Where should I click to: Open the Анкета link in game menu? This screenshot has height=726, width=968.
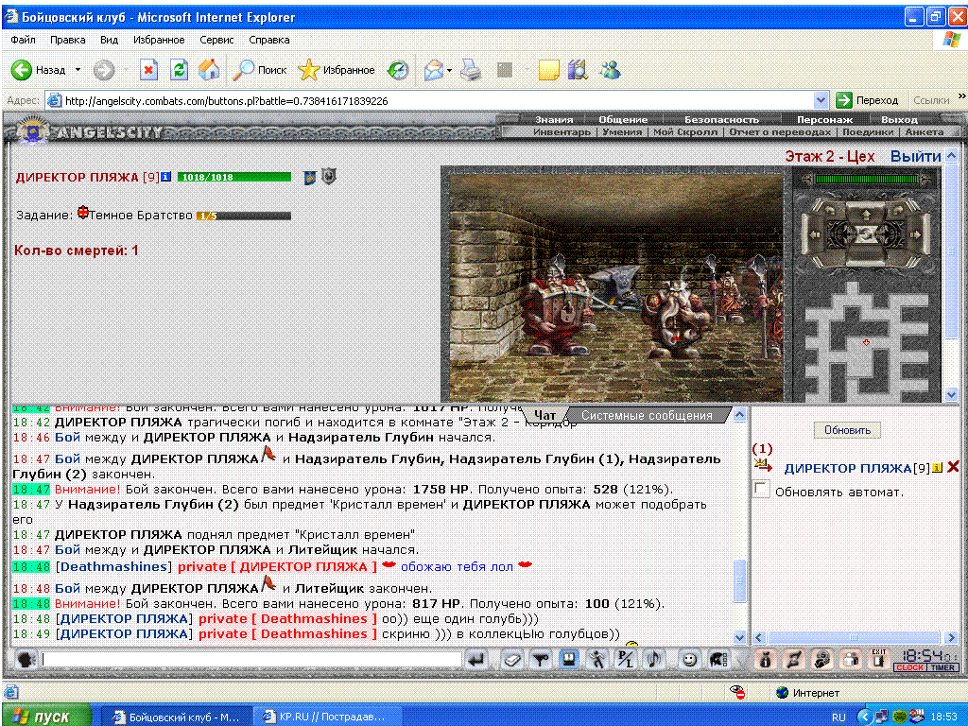pyautogui.click(x=925, y=131)
